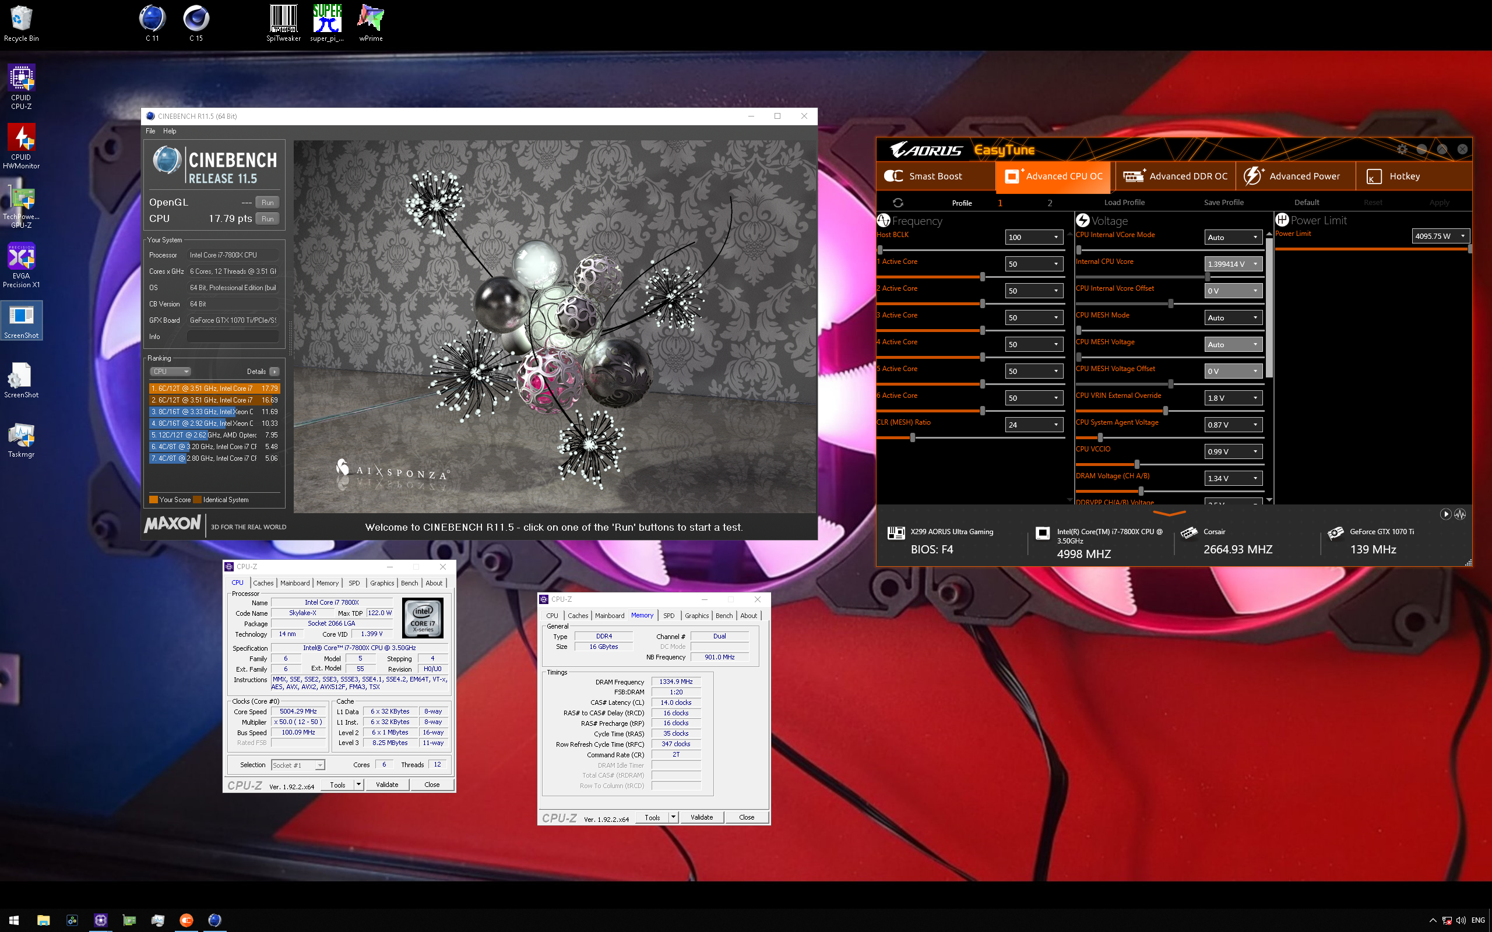Click the orange EasyTune taskbar icon
The image size is (1492, 932).
coord(186,920)
